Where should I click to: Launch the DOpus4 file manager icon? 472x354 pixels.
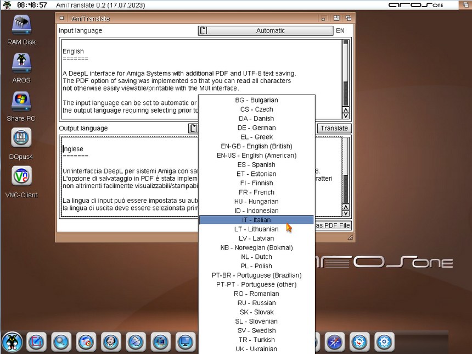click(x=21, y=139)
